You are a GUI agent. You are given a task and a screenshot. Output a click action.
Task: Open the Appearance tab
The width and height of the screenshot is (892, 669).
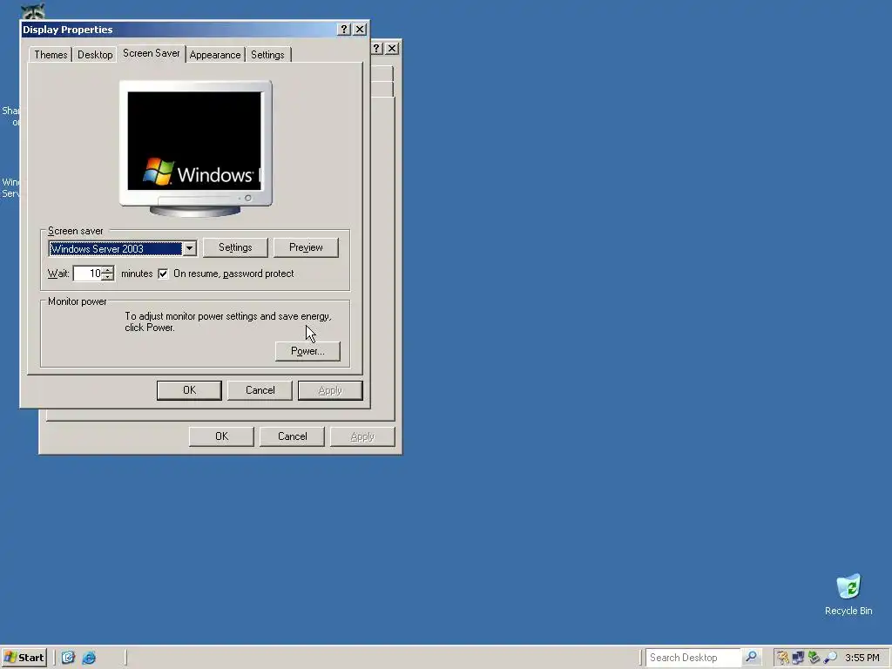coord(215,55)
